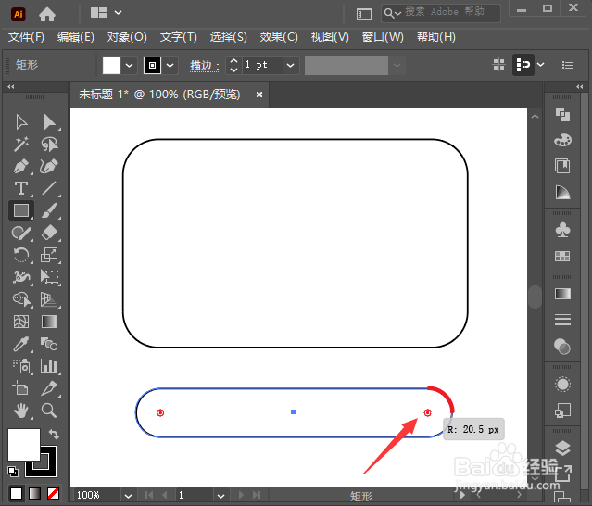Open the arrange documents dropdown
592x506 pixels.
(119, 12)
